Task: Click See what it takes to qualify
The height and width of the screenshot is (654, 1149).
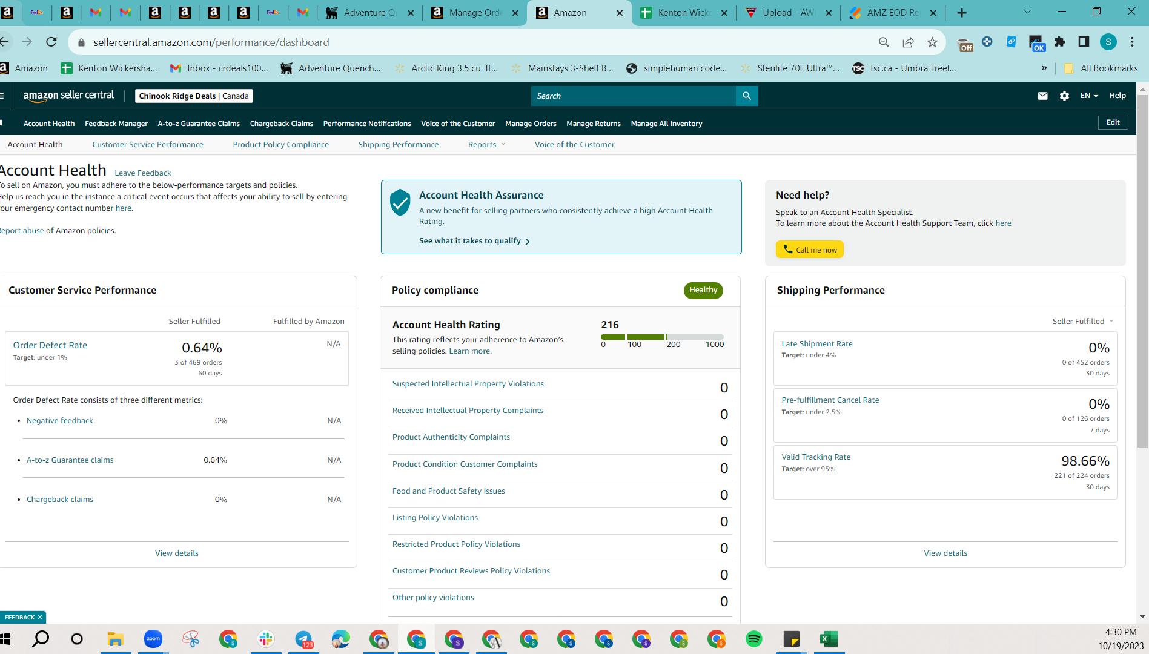Action: tap(474, 241)
